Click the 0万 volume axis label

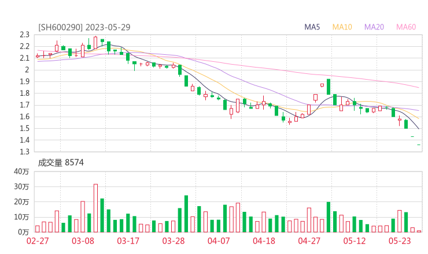click(x=24, y=232)
